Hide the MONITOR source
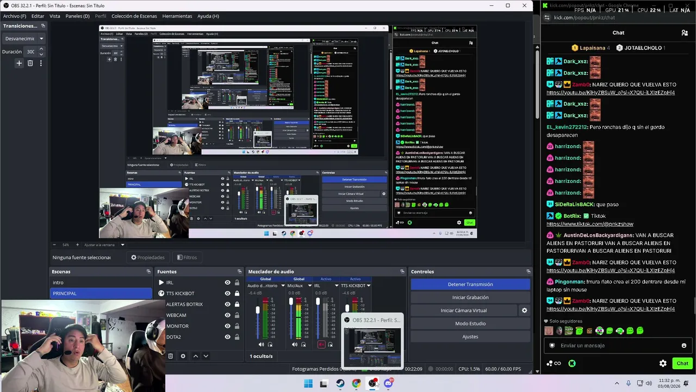 click(x=227, y=326)
